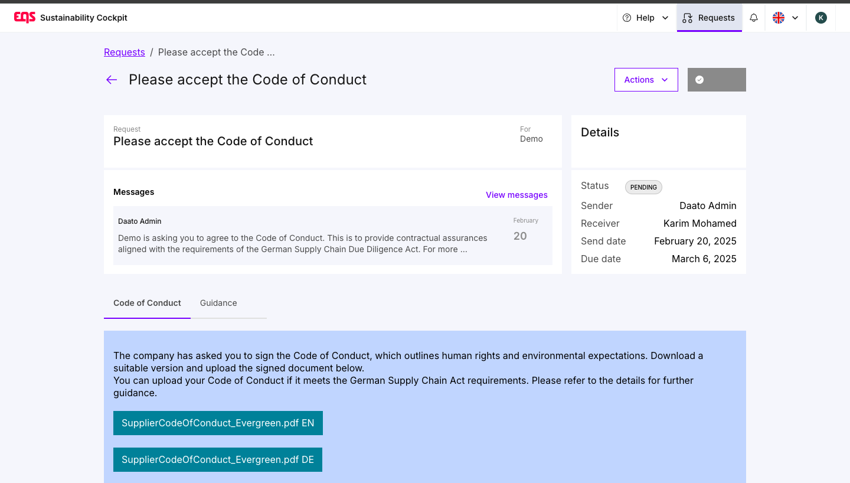Expand the Actions dropdown
This screenshot has width=850, height=483.
pos(646,80)
